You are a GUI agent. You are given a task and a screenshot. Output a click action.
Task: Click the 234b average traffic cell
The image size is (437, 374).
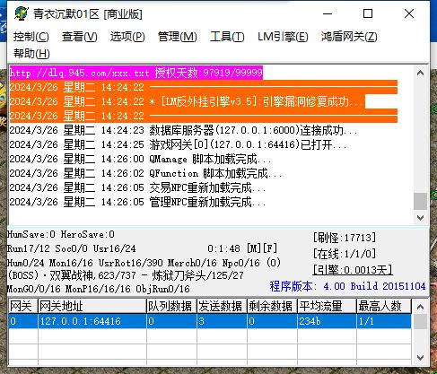click(327, 321)
